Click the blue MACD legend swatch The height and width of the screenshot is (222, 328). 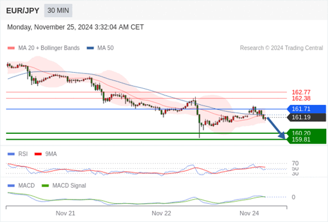tap(11, 185)
